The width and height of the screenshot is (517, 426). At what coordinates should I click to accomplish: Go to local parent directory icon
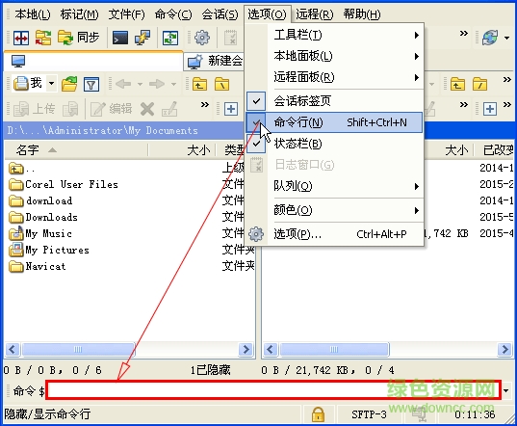pyautogui.click(x=200, y=84)
